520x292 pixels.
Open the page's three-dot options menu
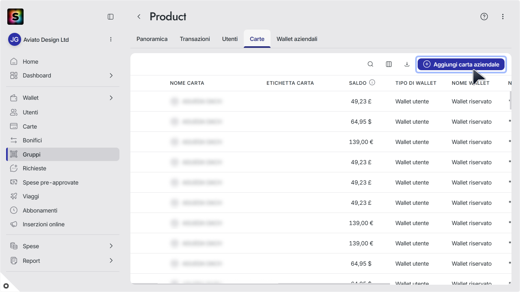coord(503,17)
